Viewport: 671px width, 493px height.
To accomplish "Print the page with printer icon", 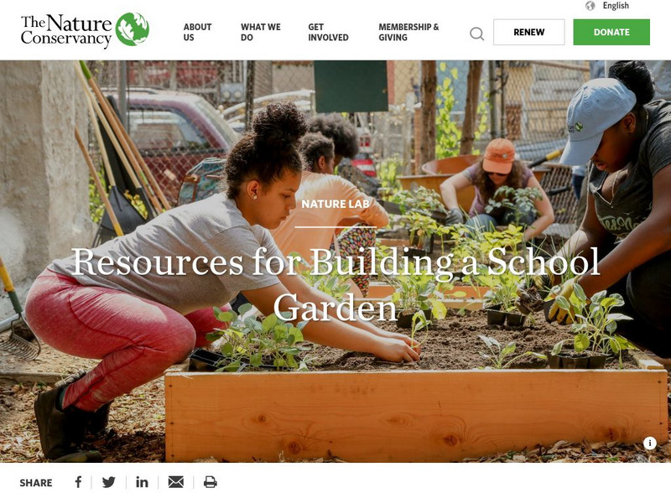I will (211, 482).
